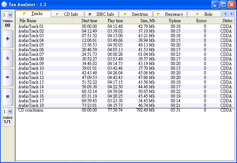Switch to the Spectrum tab
The height and width of the screenshot is (163, 237).
point(136,14)
